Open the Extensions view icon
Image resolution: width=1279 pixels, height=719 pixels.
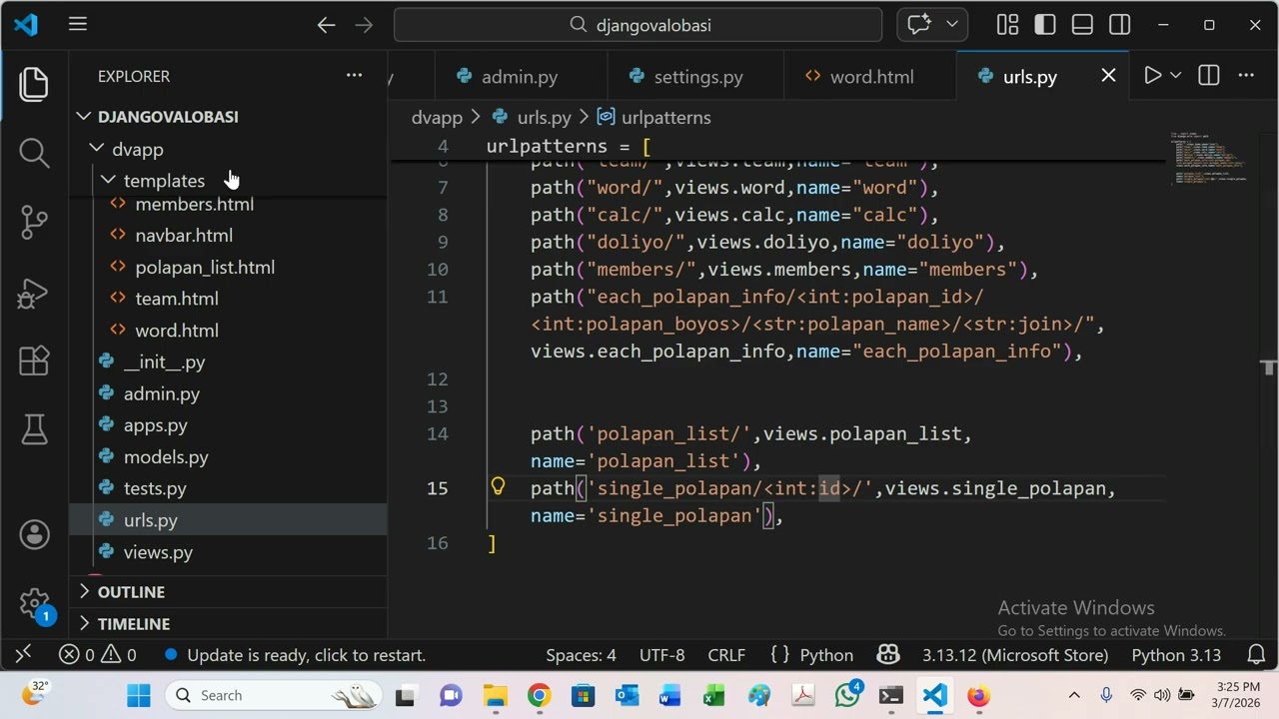(x=34, y=360)
